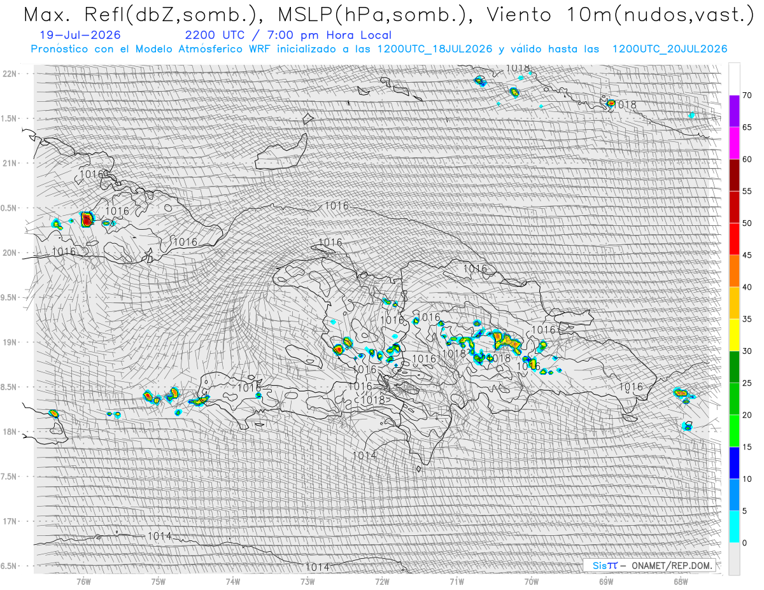This screenshot has width=764, height=590.
Task: Click the cyan 0–5 dBZ color band
Action: (734, 526)
